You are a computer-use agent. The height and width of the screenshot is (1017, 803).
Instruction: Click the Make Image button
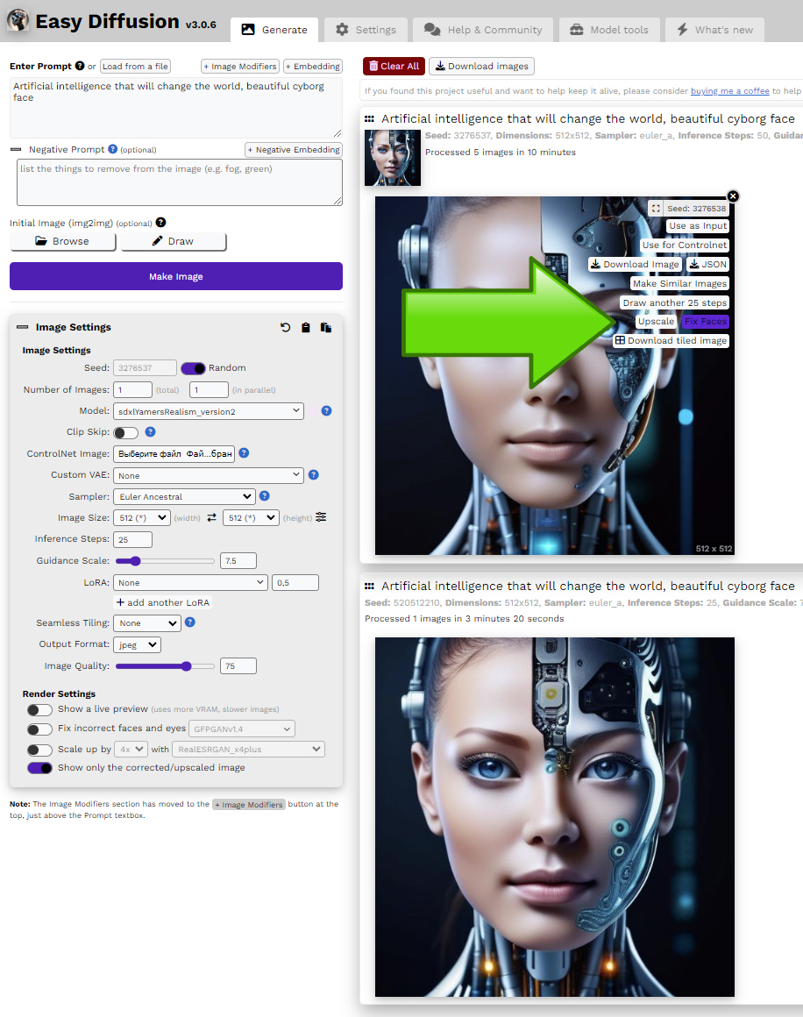pyautogui.click(x=176, y=276)
